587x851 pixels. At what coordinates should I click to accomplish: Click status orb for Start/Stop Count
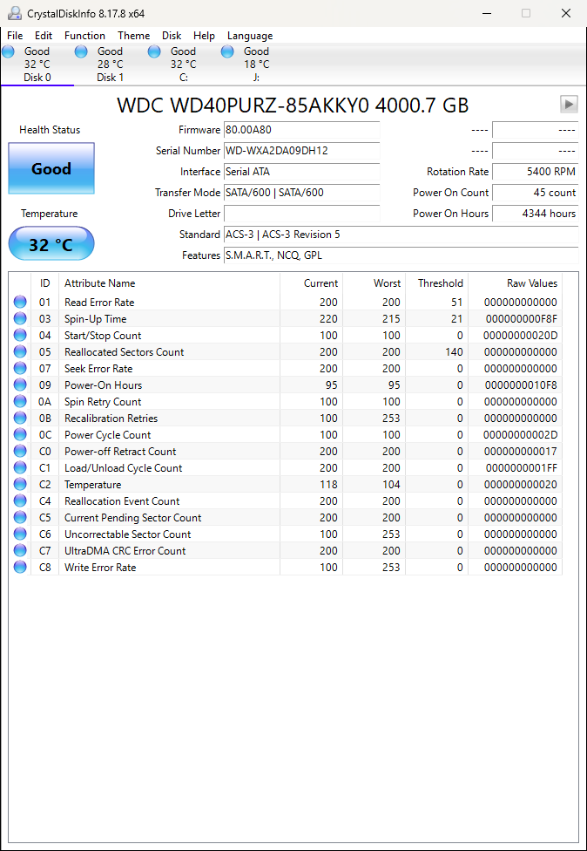[x=20, y=335]
